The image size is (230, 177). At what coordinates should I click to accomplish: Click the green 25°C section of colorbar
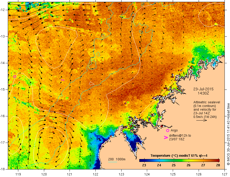174,160
